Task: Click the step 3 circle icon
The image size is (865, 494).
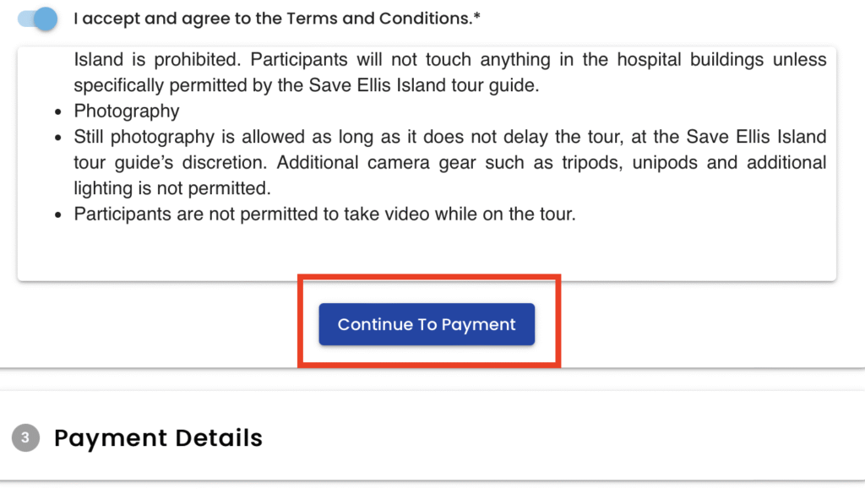Action: pyautogui.click(x=25, y=438)
